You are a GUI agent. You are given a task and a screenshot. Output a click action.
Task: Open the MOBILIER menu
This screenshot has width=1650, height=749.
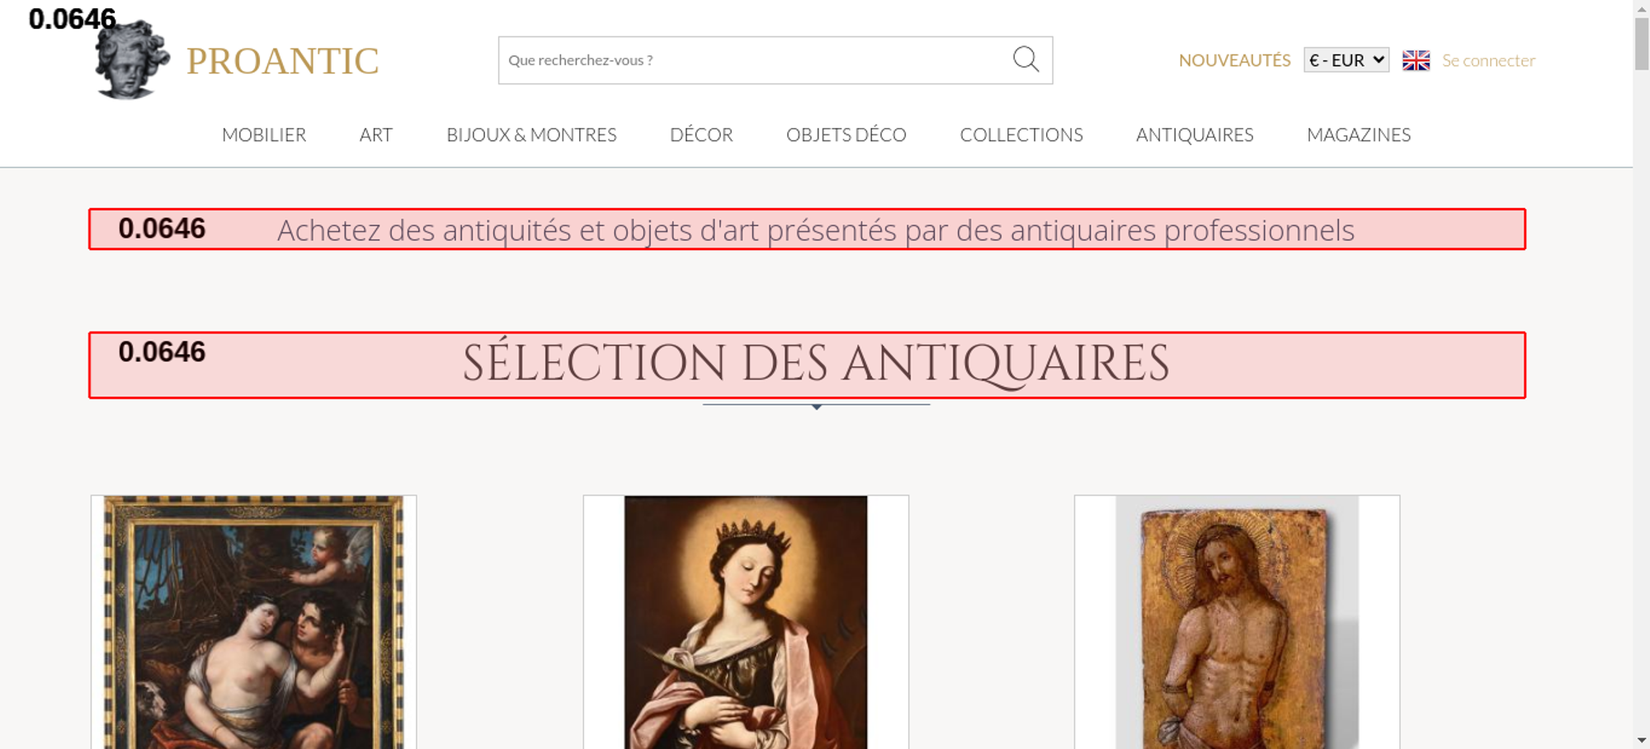[x=264, y=134]
